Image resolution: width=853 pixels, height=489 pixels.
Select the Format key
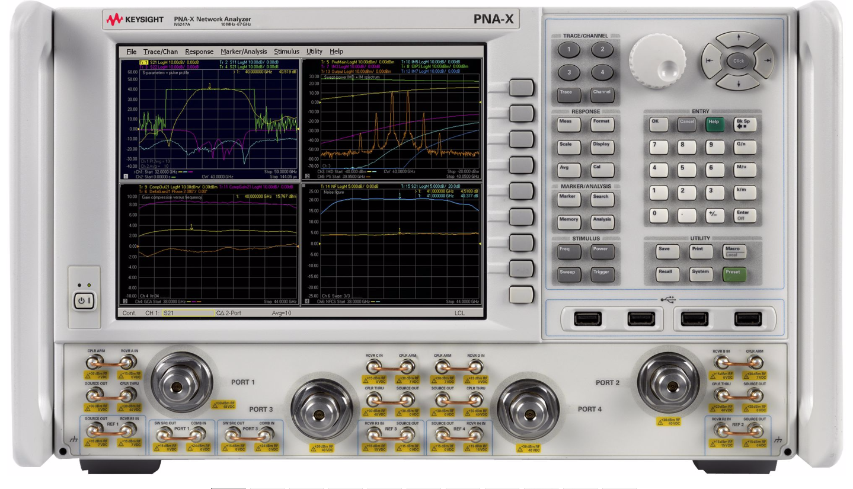[x=602, y=124]
